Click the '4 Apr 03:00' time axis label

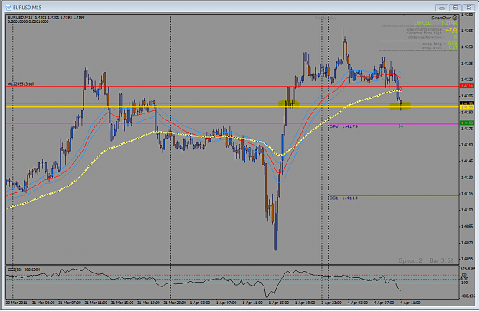pos(358,303)
